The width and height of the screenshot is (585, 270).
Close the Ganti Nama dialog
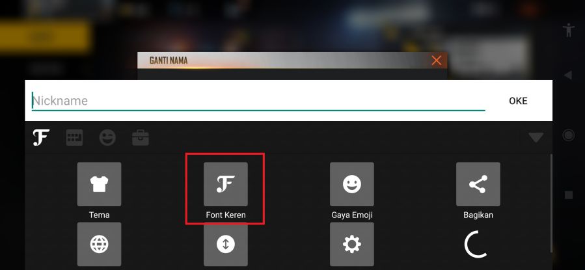click(436, 61)
